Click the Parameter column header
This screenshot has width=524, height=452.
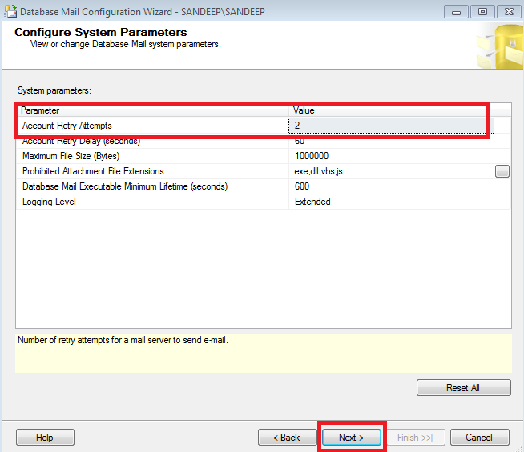coord(152,110)
